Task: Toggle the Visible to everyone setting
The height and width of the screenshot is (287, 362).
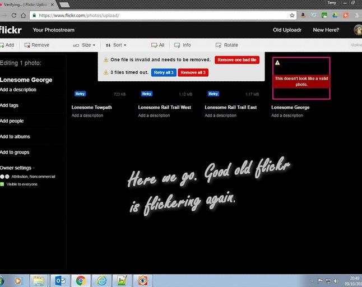Action: click(2, 184)
